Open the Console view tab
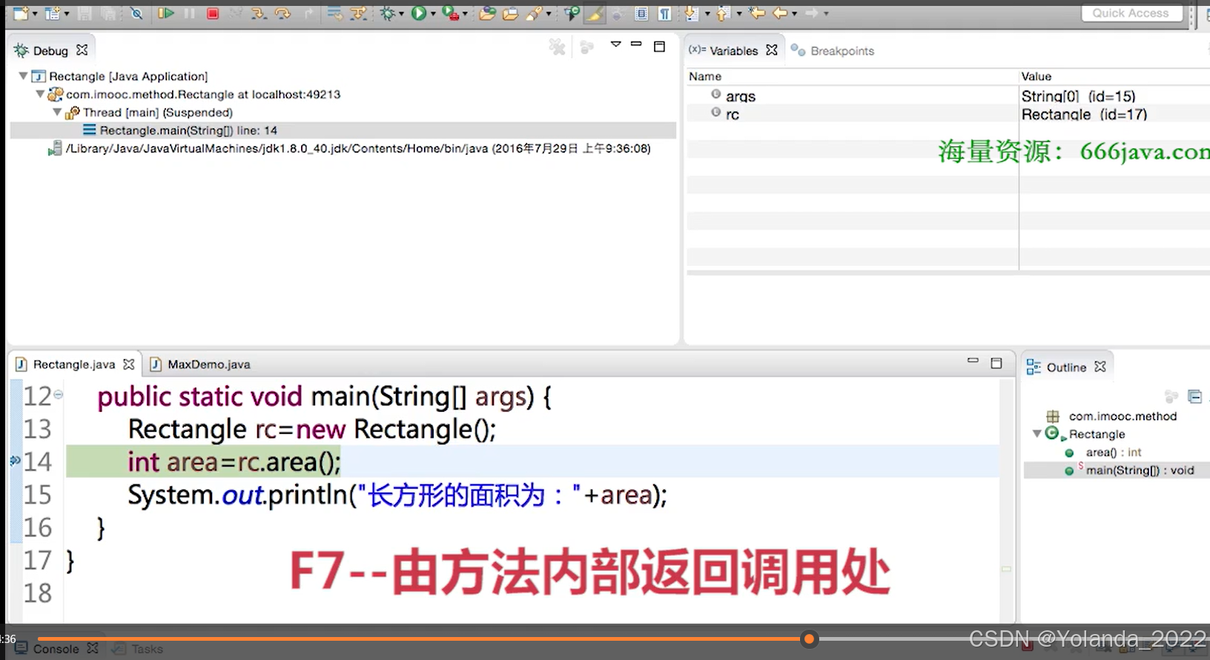1210x660 pixels. [56, 649]
